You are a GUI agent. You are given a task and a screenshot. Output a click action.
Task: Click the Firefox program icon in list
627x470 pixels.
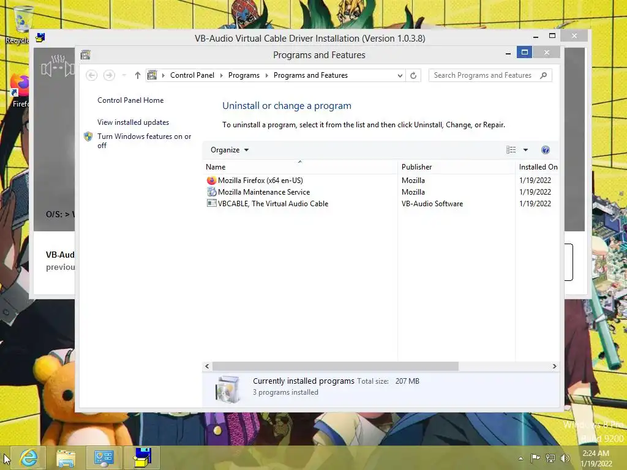211,181
